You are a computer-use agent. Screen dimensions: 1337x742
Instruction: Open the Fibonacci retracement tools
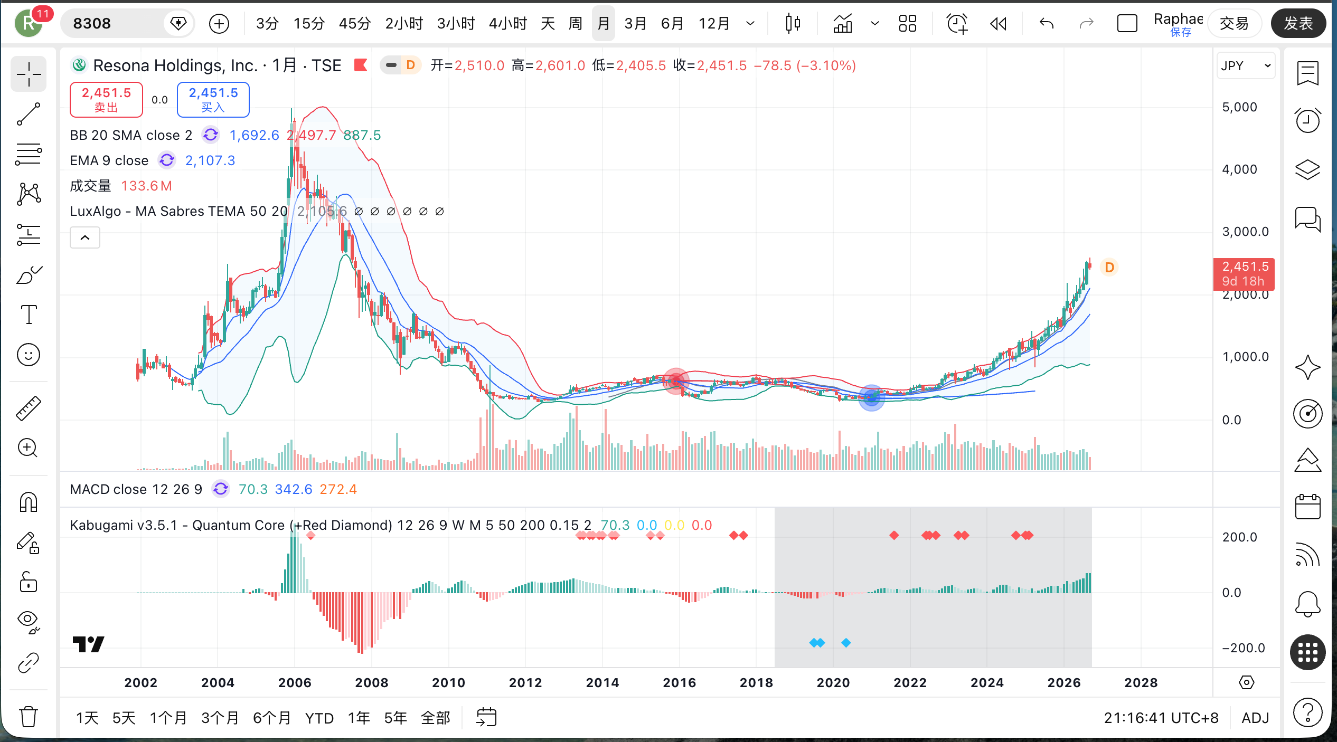(29, 155)
